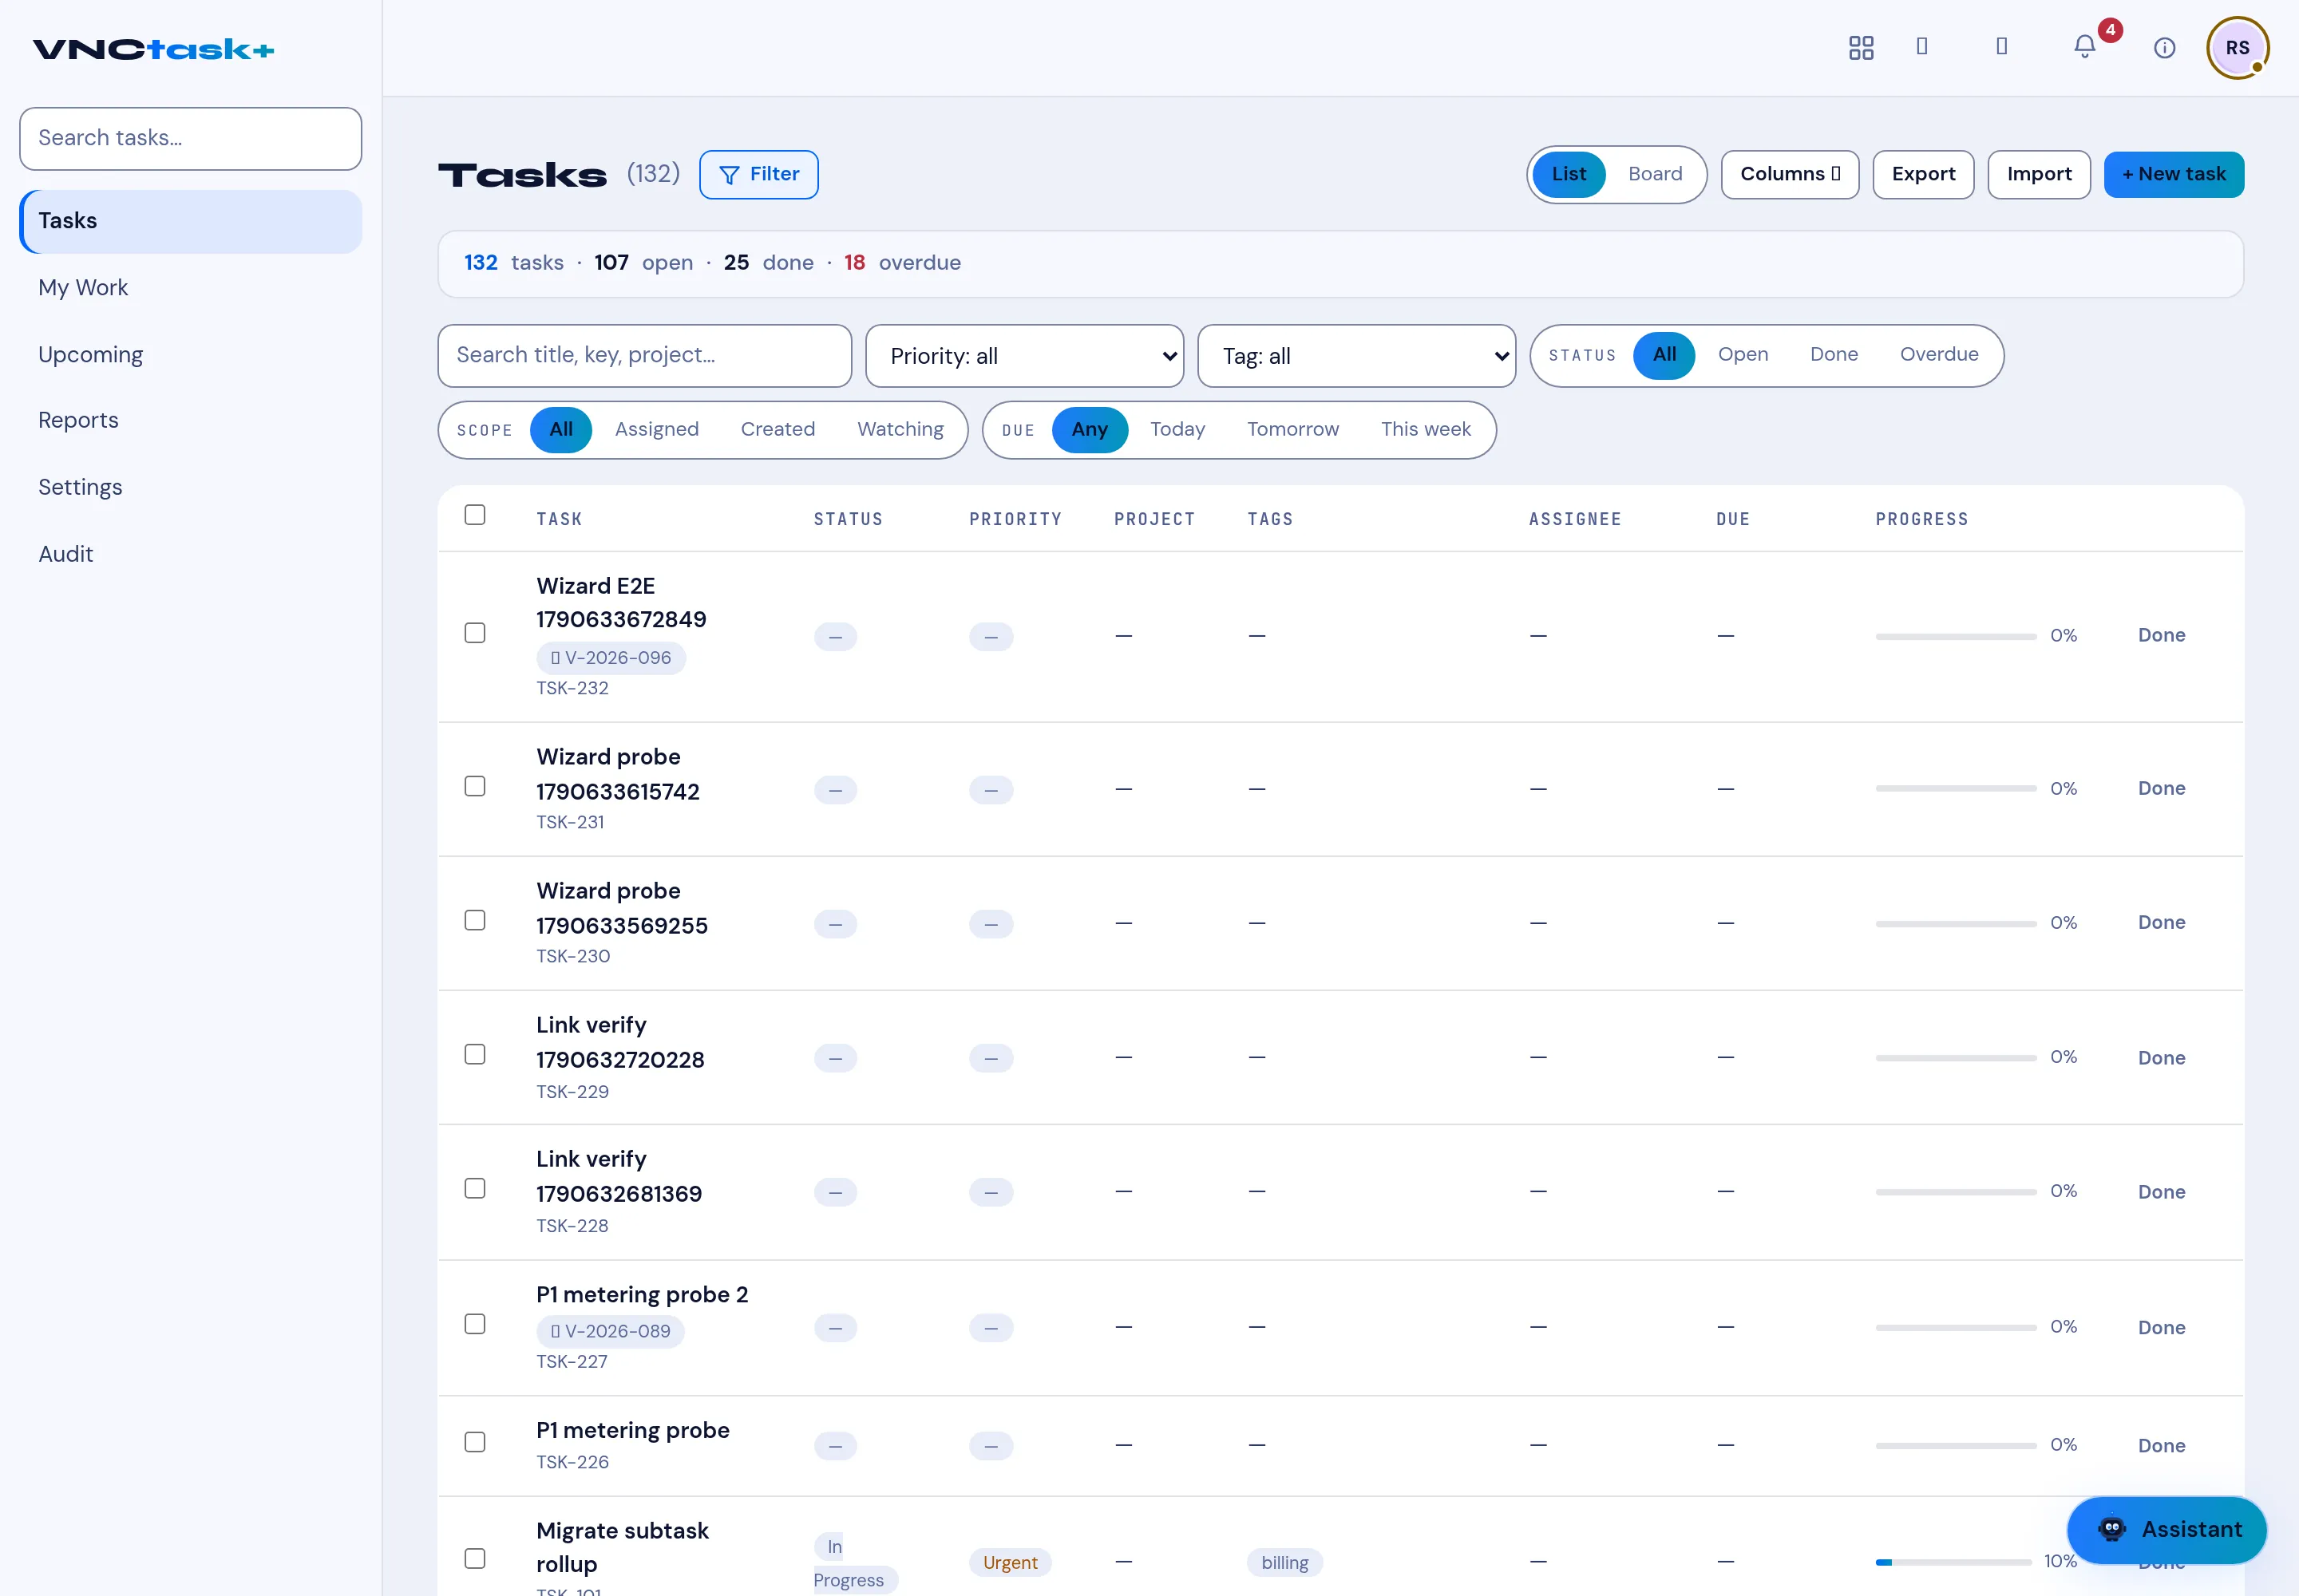Filter due date to Tomorrow
This screenshot has height=1596, width=2299.
(x=1292, y=430)
